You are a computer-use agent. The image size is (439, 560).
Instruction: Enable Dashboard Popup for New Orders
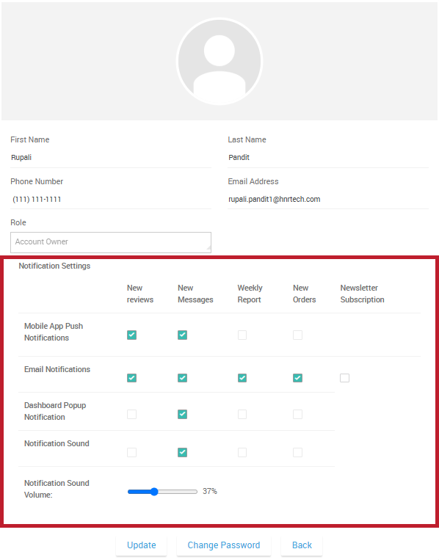point(297,414)
